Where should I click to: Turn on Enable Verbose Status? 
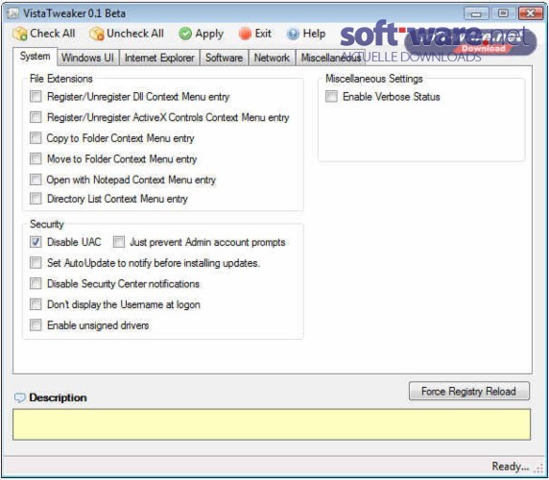[331, 96]
